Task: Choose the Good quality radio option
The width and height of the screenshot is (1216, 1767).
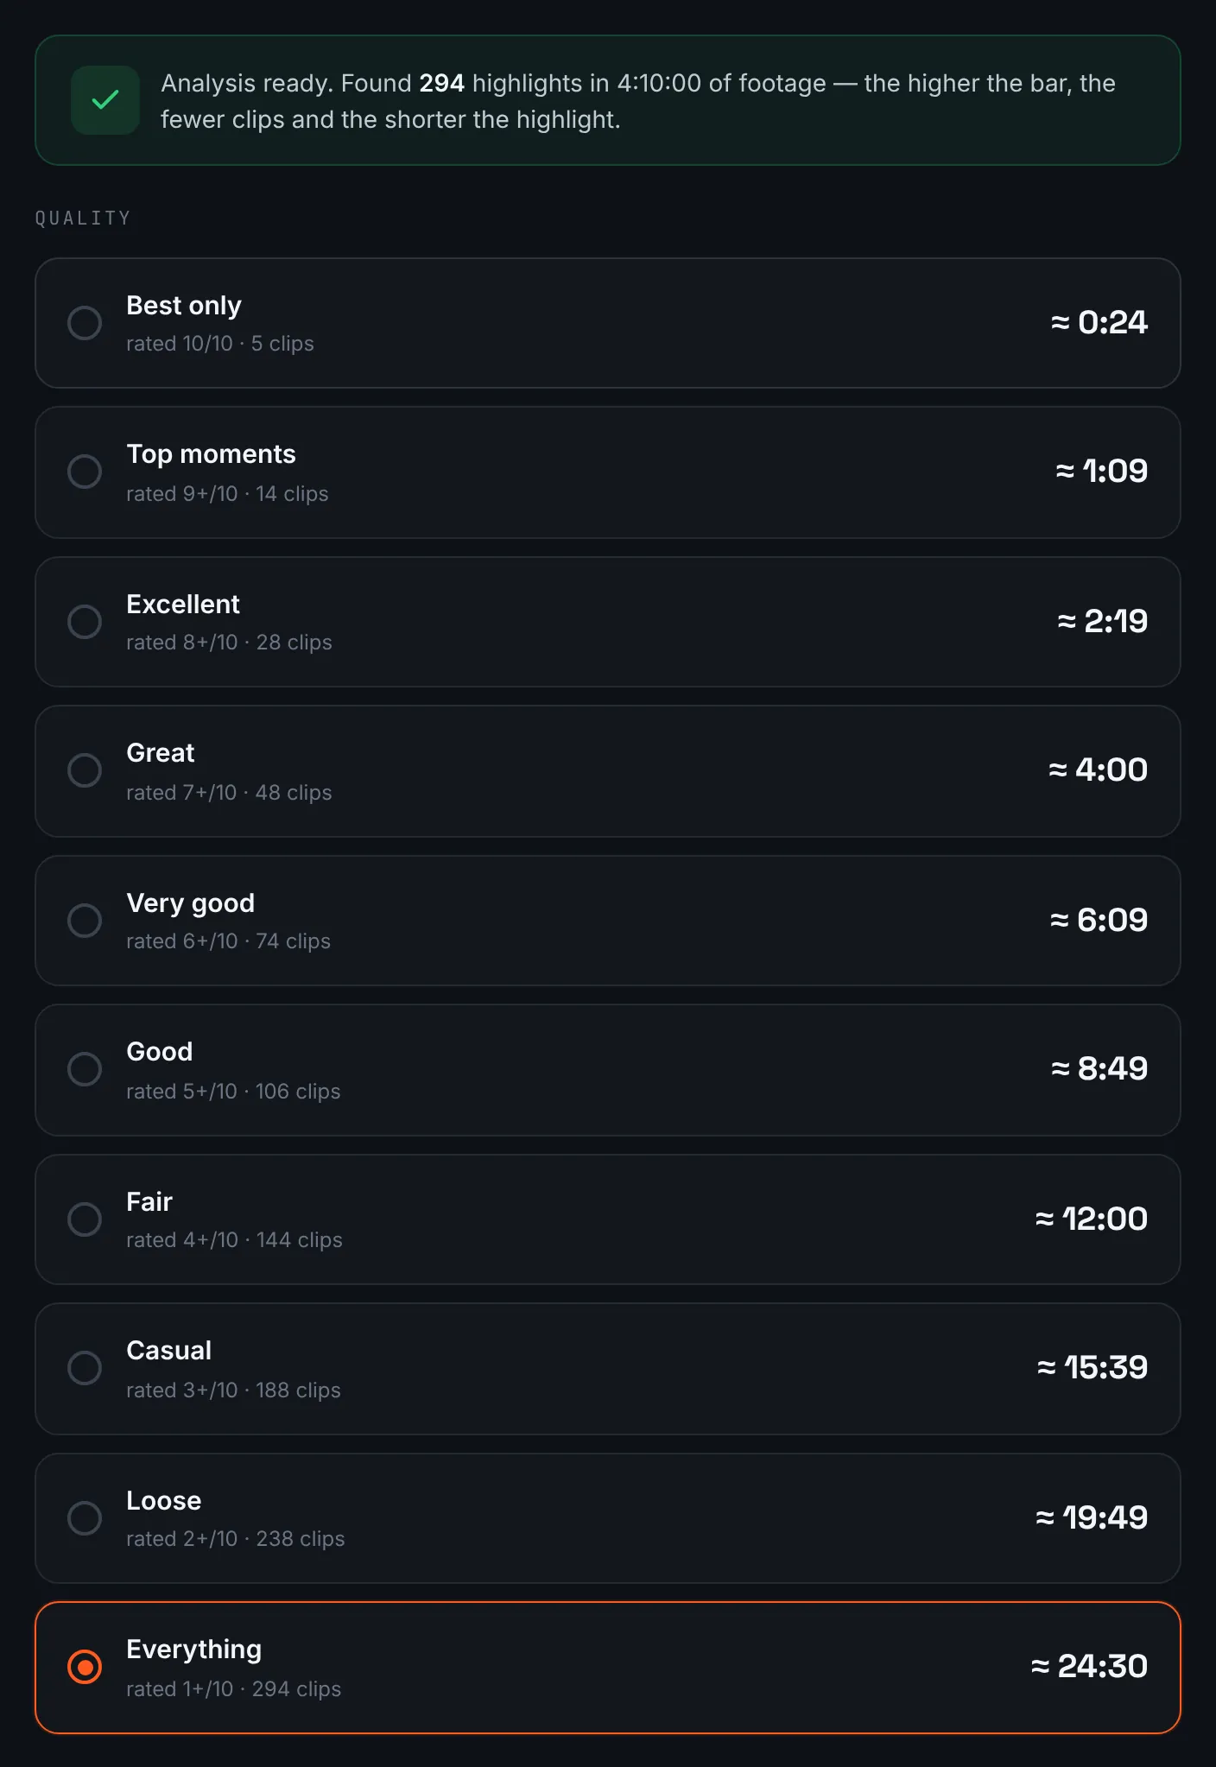Action: click(x=85, y=1069)
